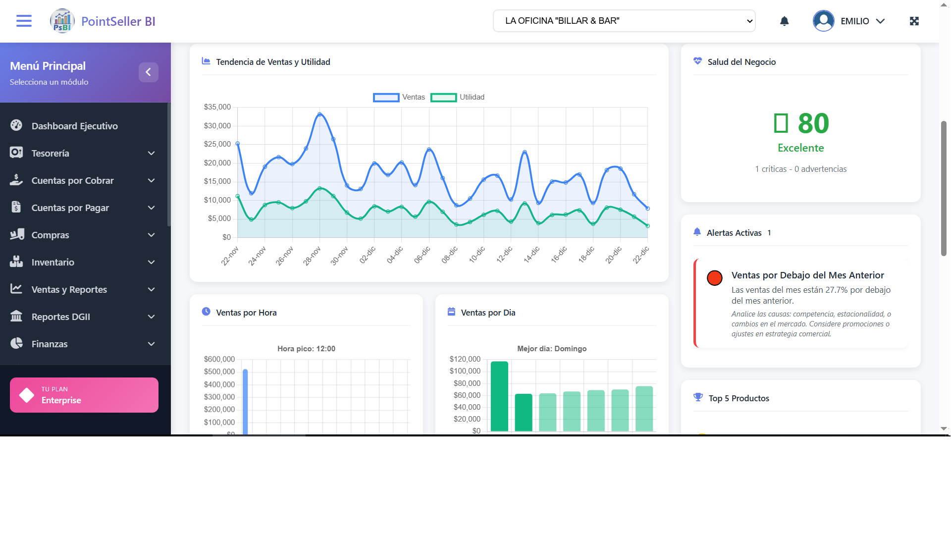Screen dimensions: 951x535
Task: Click the Reportes DGII bank icon
Action: tap(16, 317)
